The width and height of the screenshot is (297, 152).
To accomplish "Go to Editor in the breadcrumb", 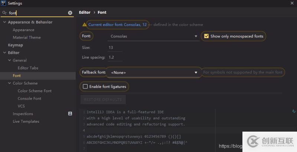I will click(85, 13).
